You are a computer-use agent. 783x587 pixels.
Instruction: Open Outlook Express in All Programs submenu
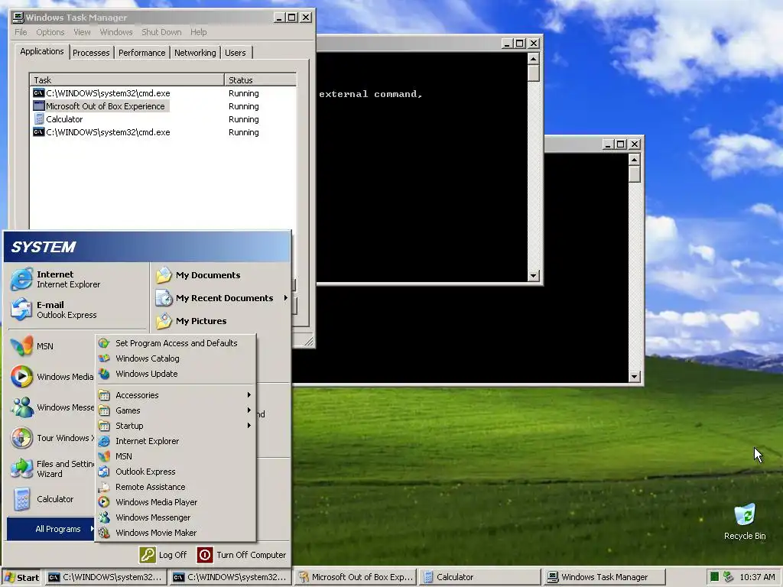tap(176, 472)
